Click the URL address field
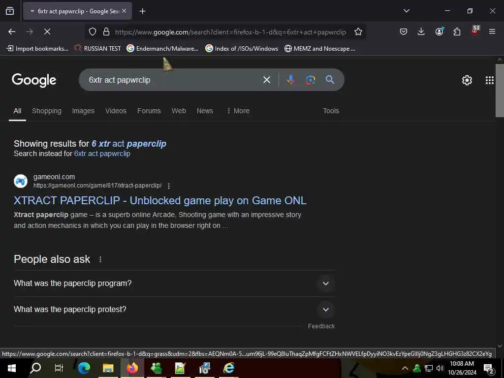This screenshot has width=504, height=378. tap(230, 32)
